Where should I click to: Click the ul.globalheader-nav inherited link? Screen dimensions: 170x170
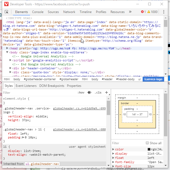tap(42, 164)
